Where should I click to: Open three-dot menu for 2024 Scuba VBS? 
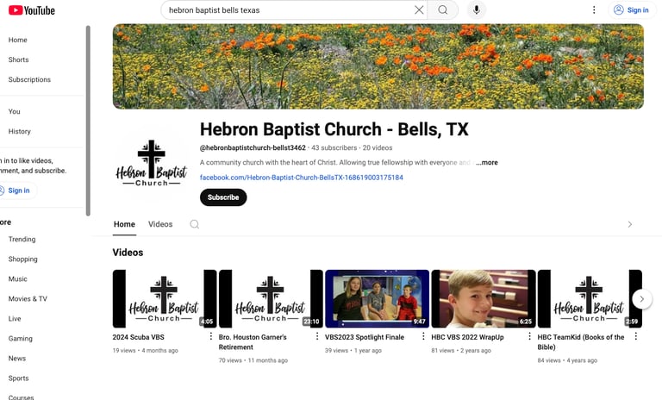point(210,336)
